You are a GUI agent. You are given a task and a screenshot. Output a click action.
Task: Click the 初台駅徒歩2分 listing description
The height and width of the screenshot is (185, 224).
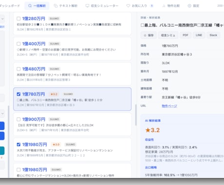pyautogui.click(x=69, y=24)
